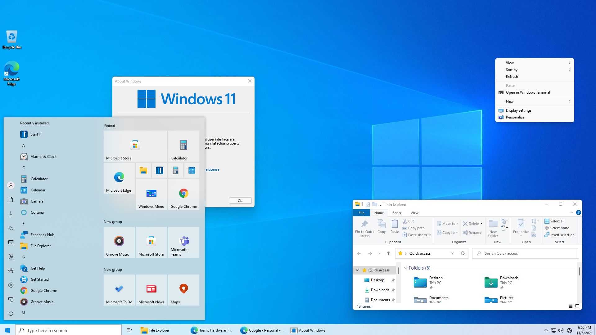Toggle Select none option
The height and width of the screenshot is (335, 596).
(x=557, y=228)
